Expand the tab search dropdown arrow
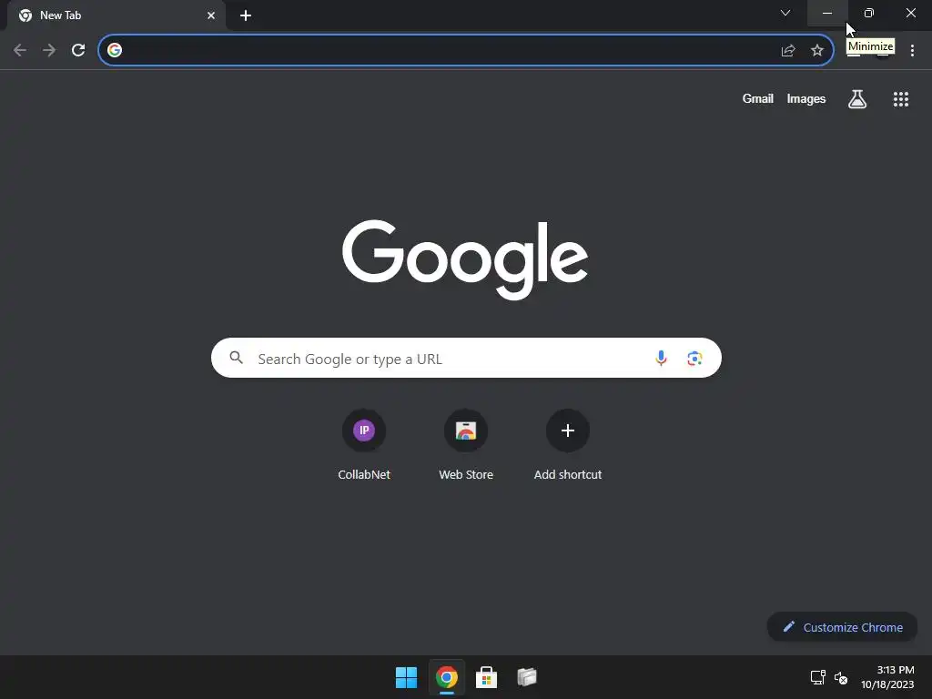932x699 pixels. (x=785, y=13)
